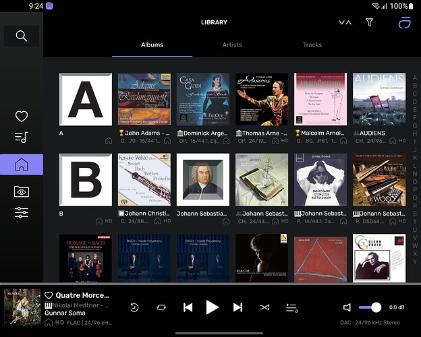Jump to letter H in index
The height and width of the screenshot is (337, 421).
click(x=415, y=133)
